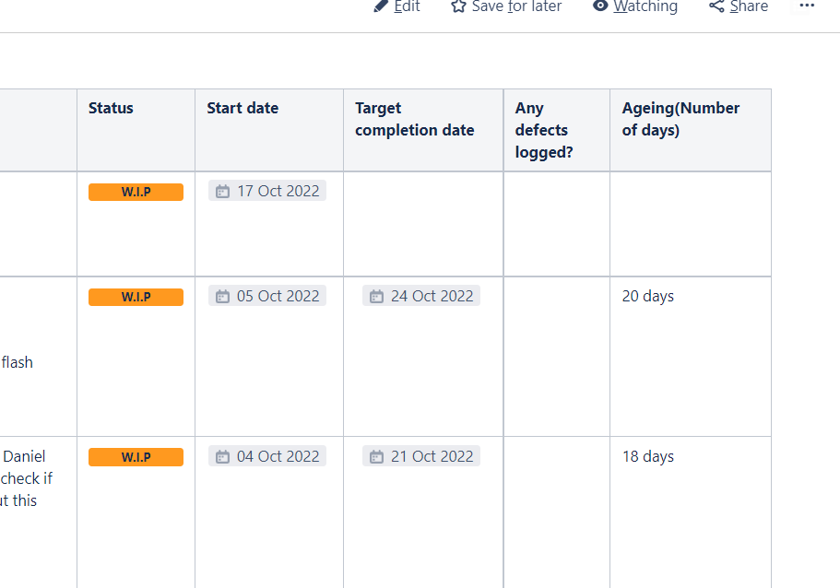This screenshot has width=840, height=588.
Task: Select the 20 days ageing cell
Action: [x=691, y=357]
